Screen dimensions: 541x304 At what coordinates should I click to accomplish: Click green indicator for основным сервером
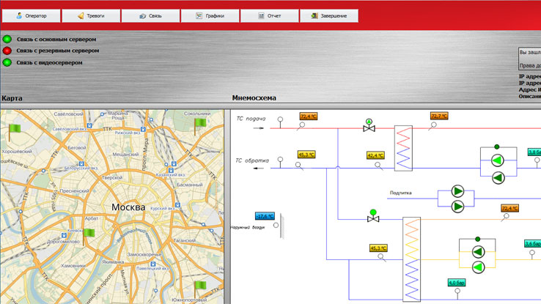coord(7,39)
